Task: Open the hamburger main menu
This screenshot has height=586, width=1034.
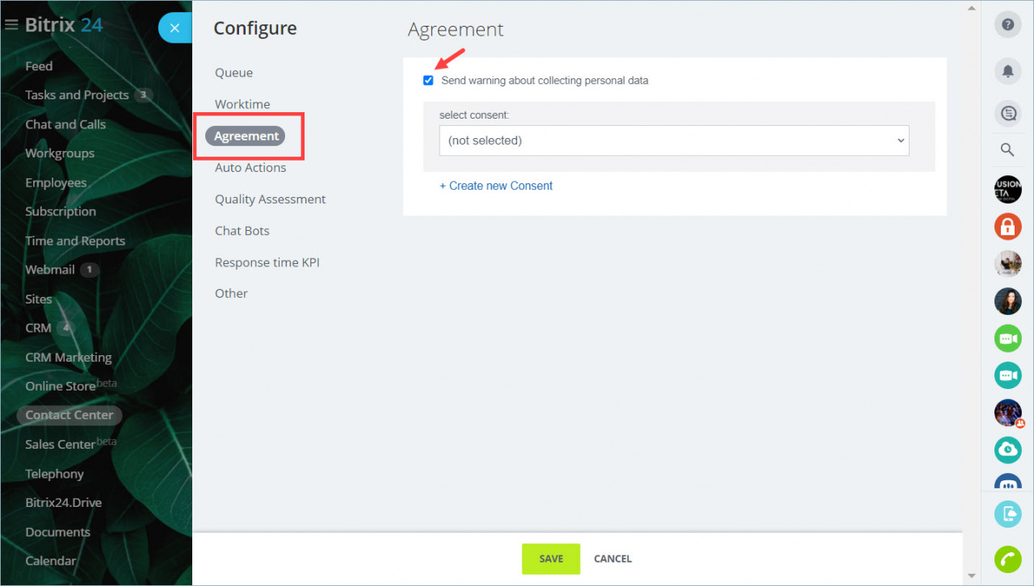Action: 11,25
